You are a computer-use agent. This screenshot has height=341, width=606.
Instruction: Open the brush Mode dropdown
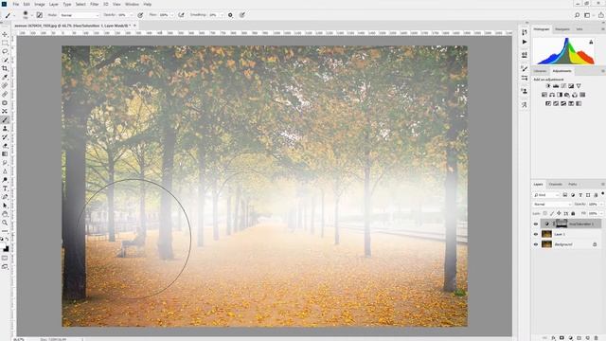(80, 15)
